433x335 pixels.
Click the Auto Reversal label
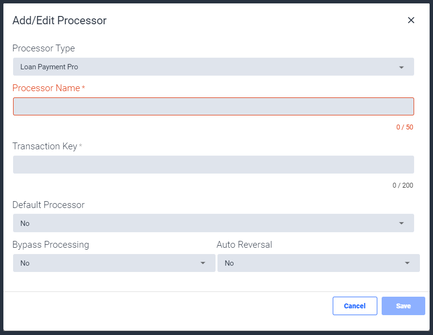point(245,245)
